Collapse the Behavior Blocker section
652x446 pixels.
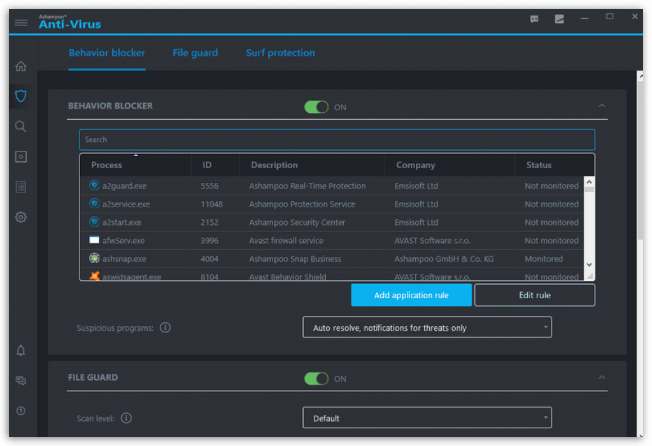602,106
